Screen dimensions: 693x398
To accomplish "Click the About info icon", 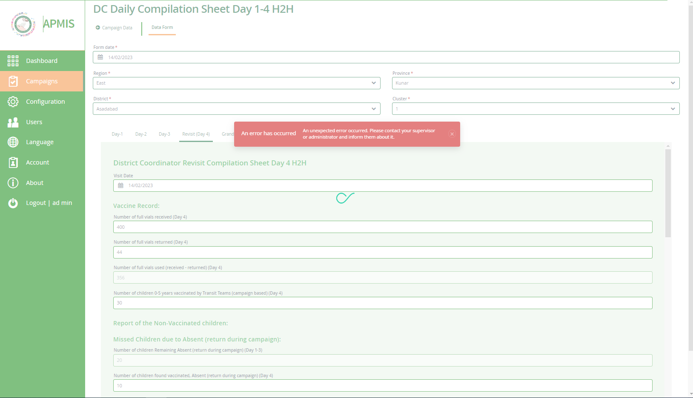I will tap(13, 182).
